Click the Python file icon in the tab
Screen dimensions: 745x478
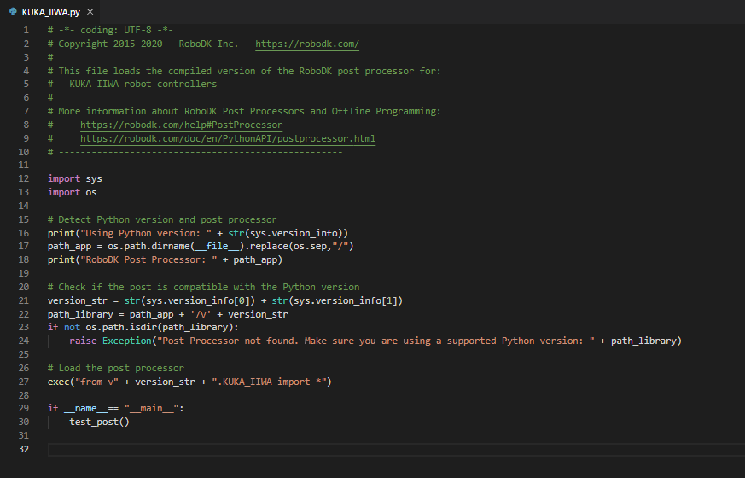(13, 12)
